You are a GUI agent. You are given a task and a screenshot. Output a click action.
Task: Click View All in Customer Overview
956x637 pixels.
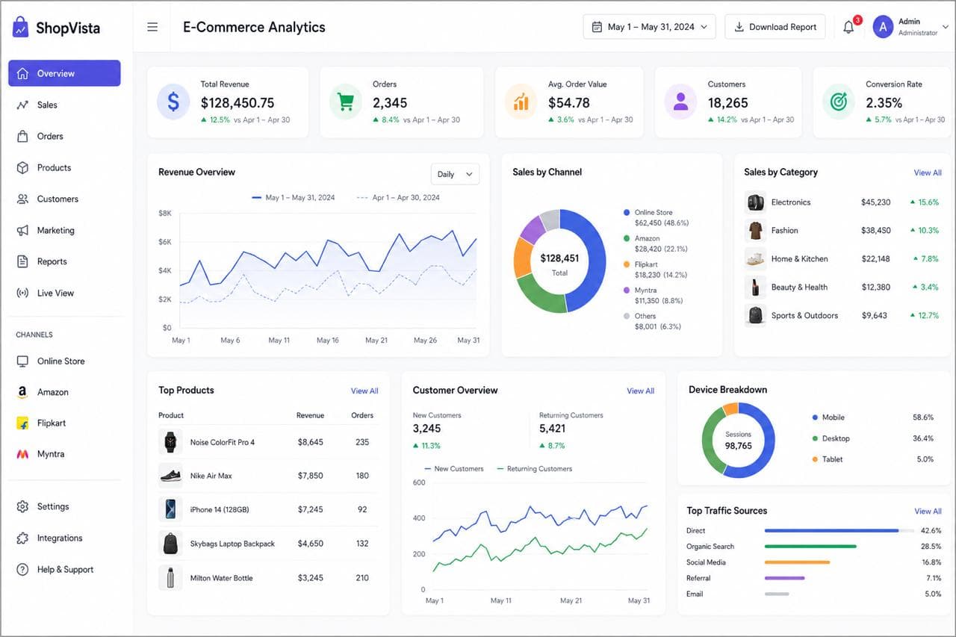(x=640, y=391)
